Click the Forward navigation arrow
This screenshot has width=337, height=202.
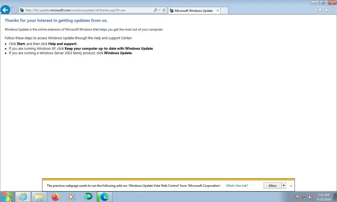(14, 10)
